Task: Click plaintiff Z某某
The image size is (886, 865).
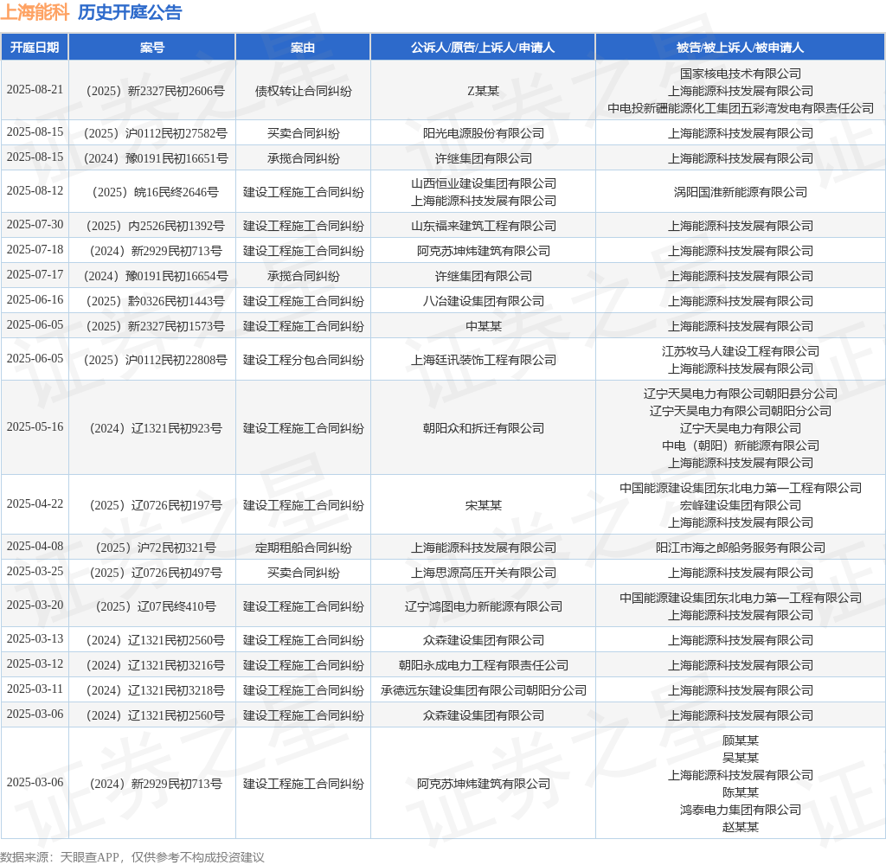Action: click(x=483, y=91)
